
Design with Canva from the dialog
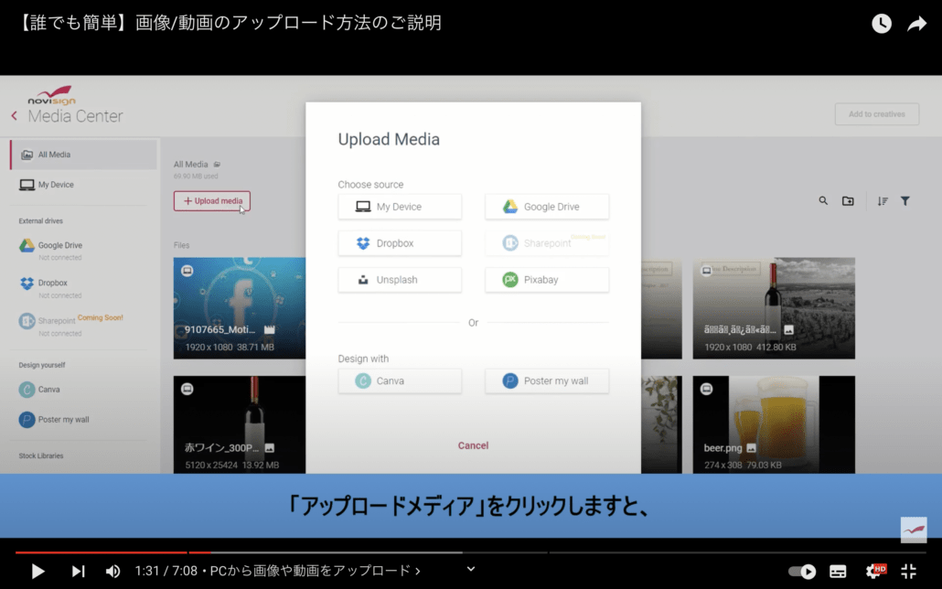(x=400, y=380)
